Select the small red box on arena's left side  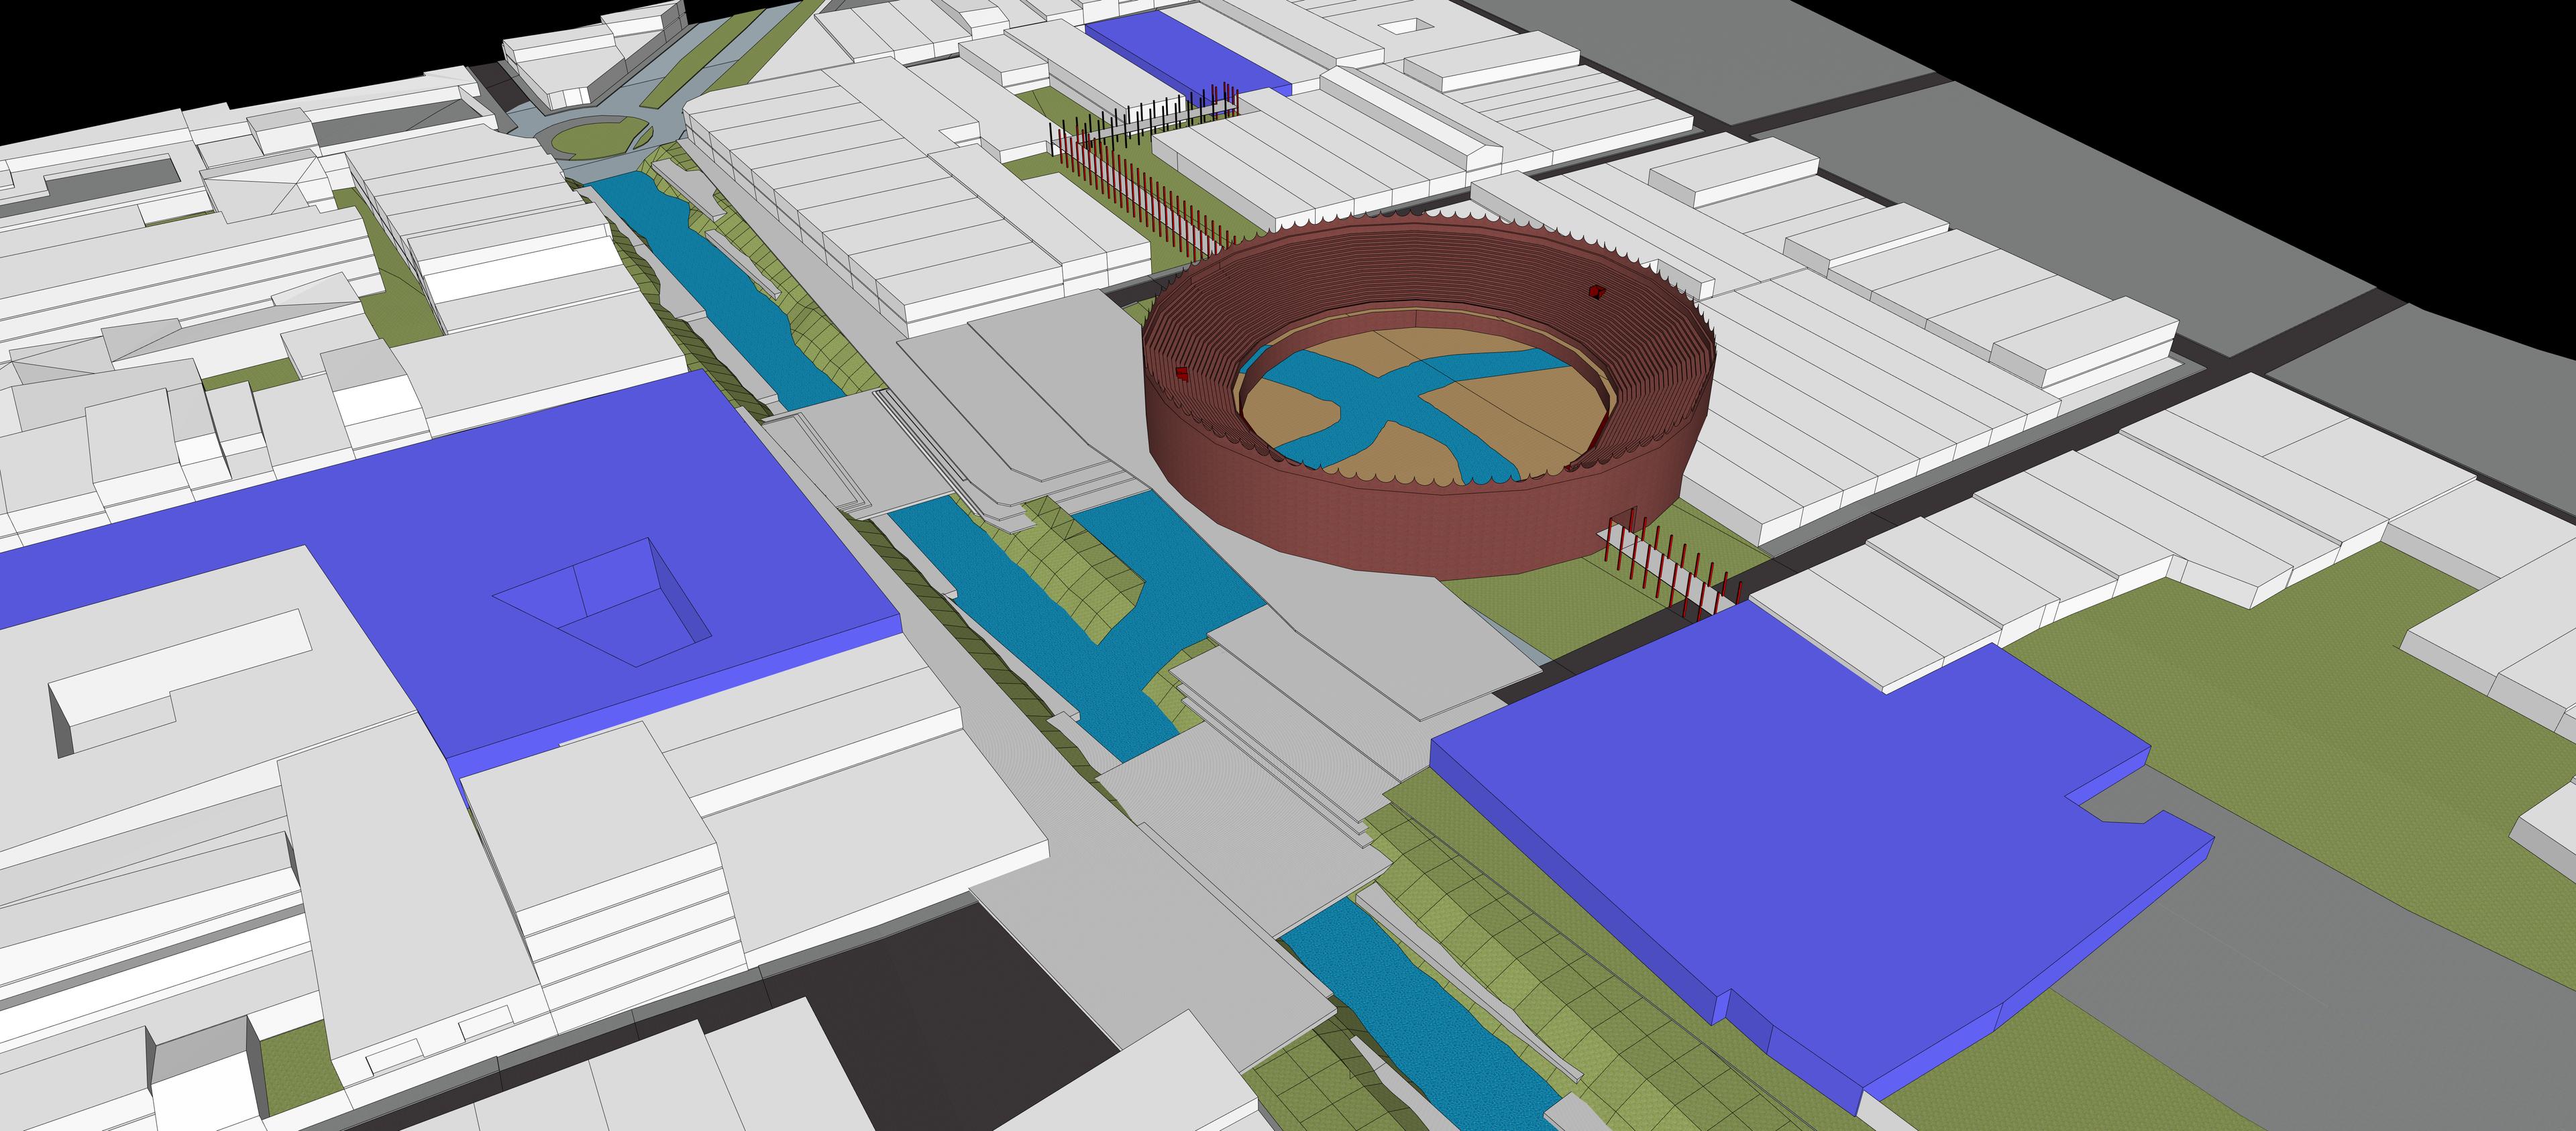coord(1181,373)
